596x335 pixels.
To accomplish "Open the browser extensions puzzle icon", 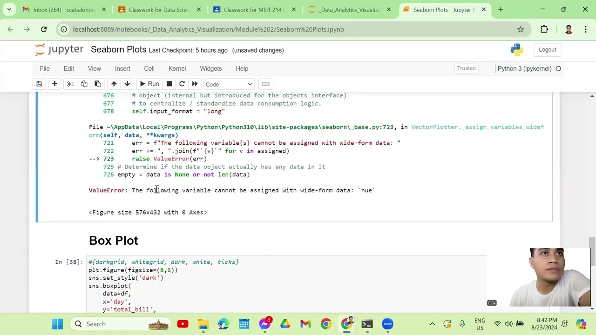I will pos(544,29).
